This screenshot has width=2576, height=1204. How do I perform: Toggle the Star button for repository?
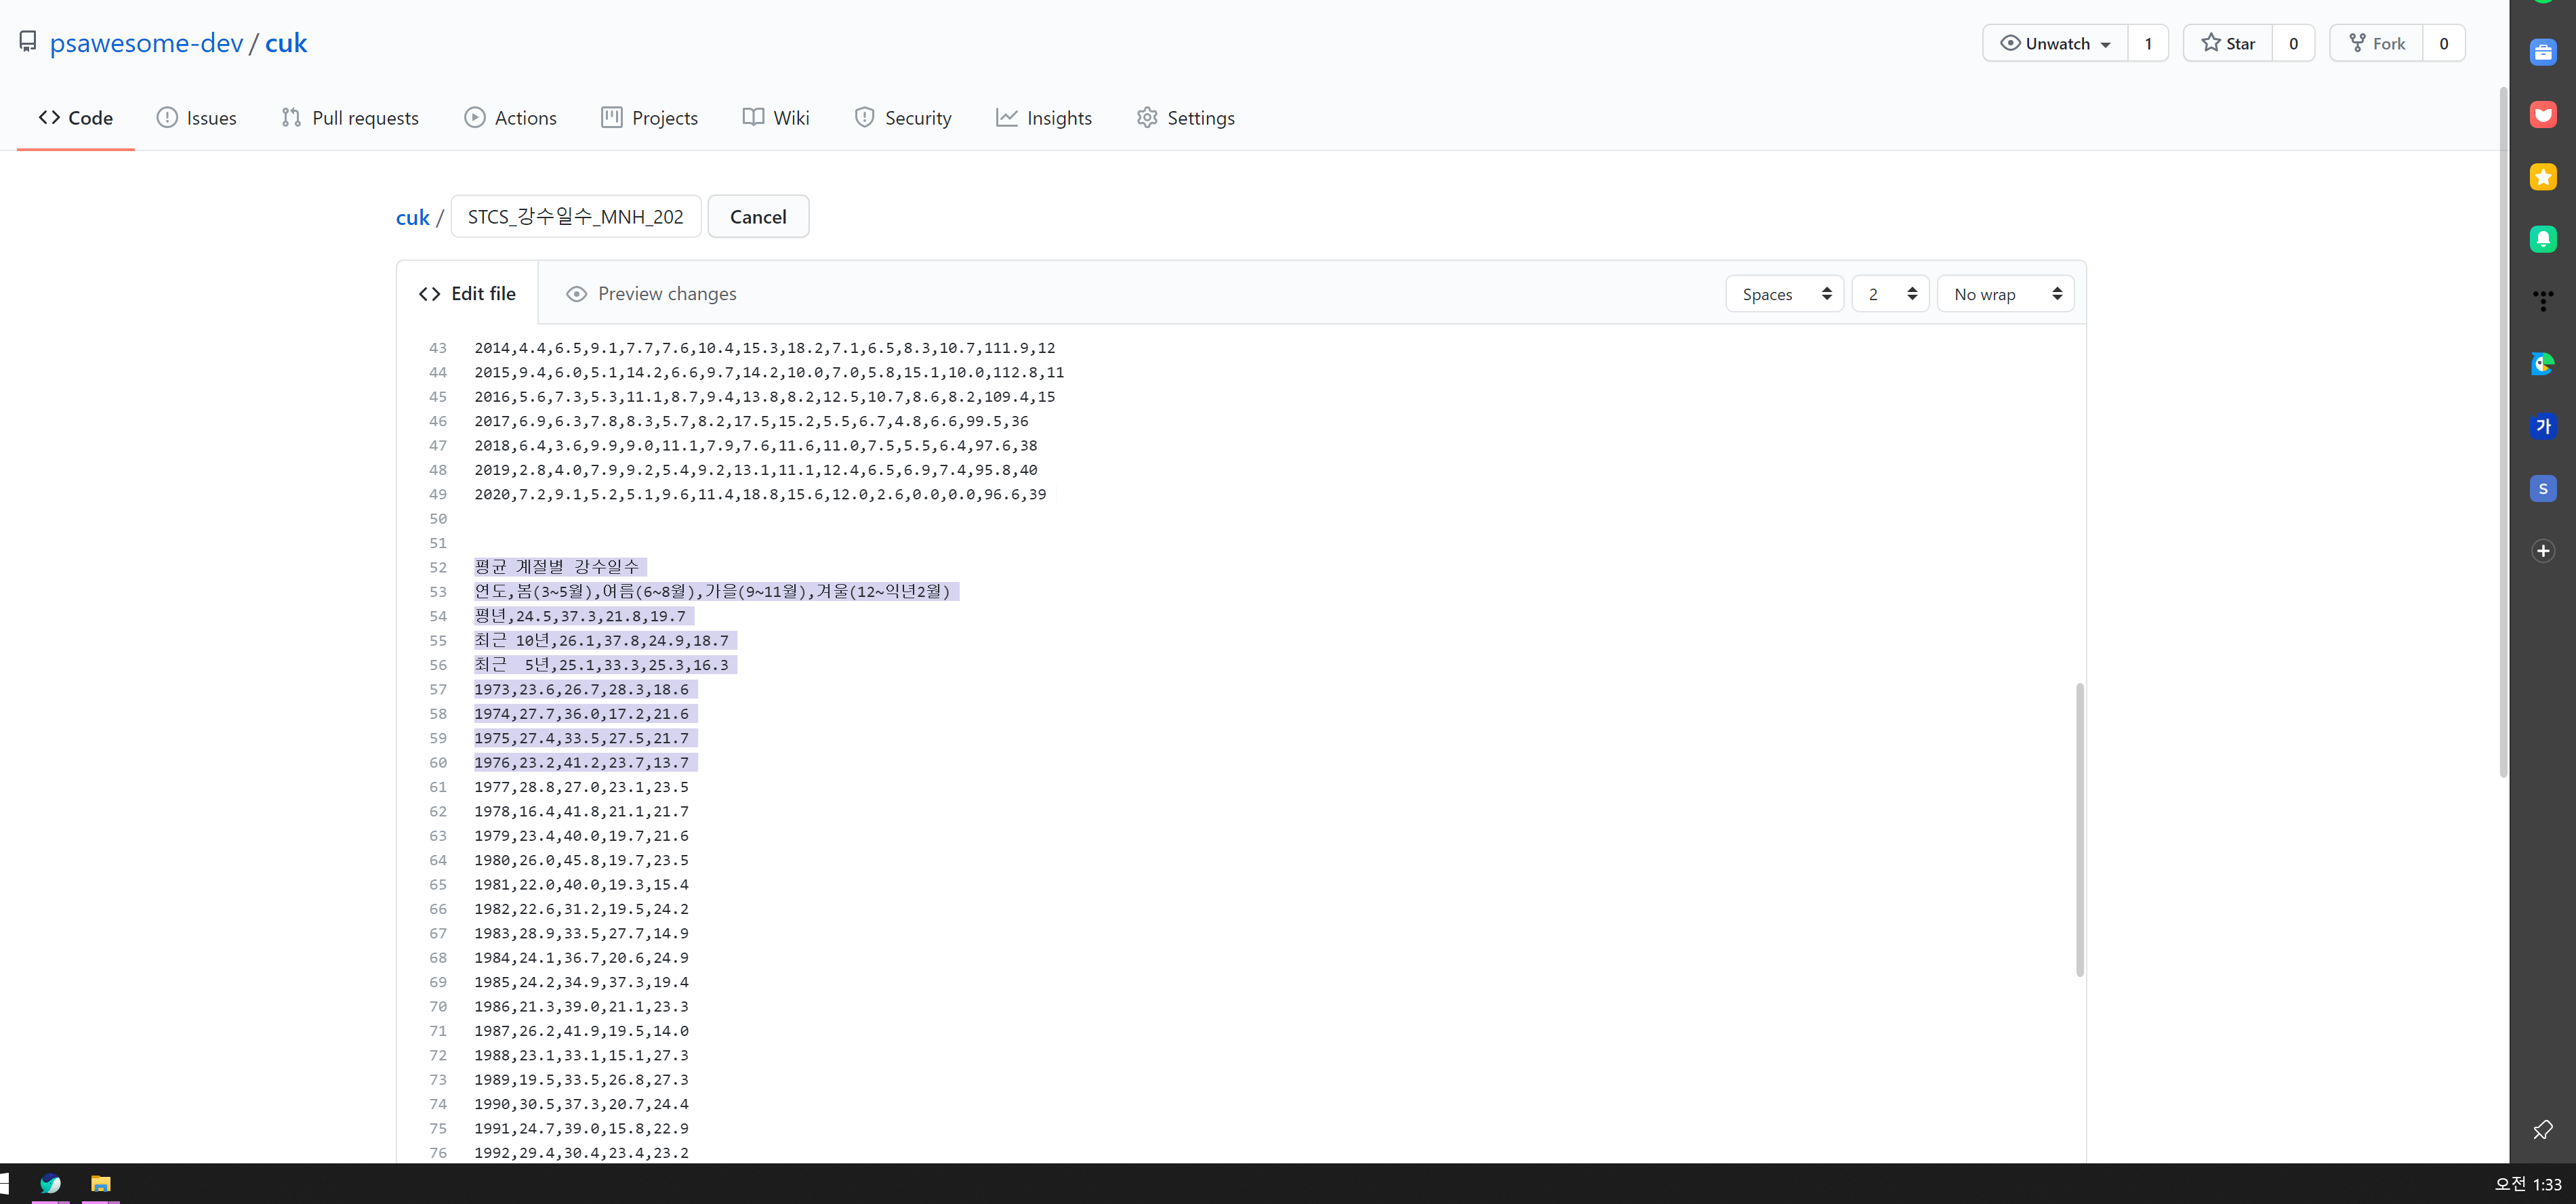tap(2228, 43)
